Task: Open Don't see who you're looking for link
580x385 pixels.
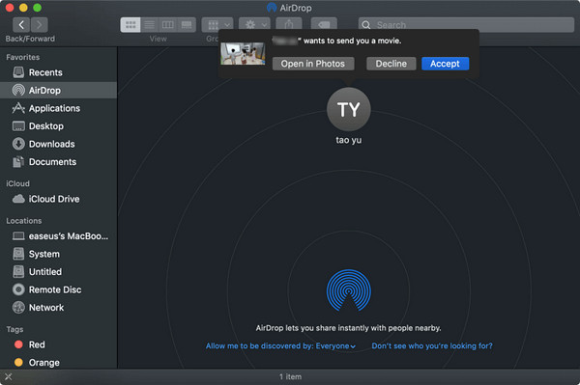Action: [x=432, y=345]
